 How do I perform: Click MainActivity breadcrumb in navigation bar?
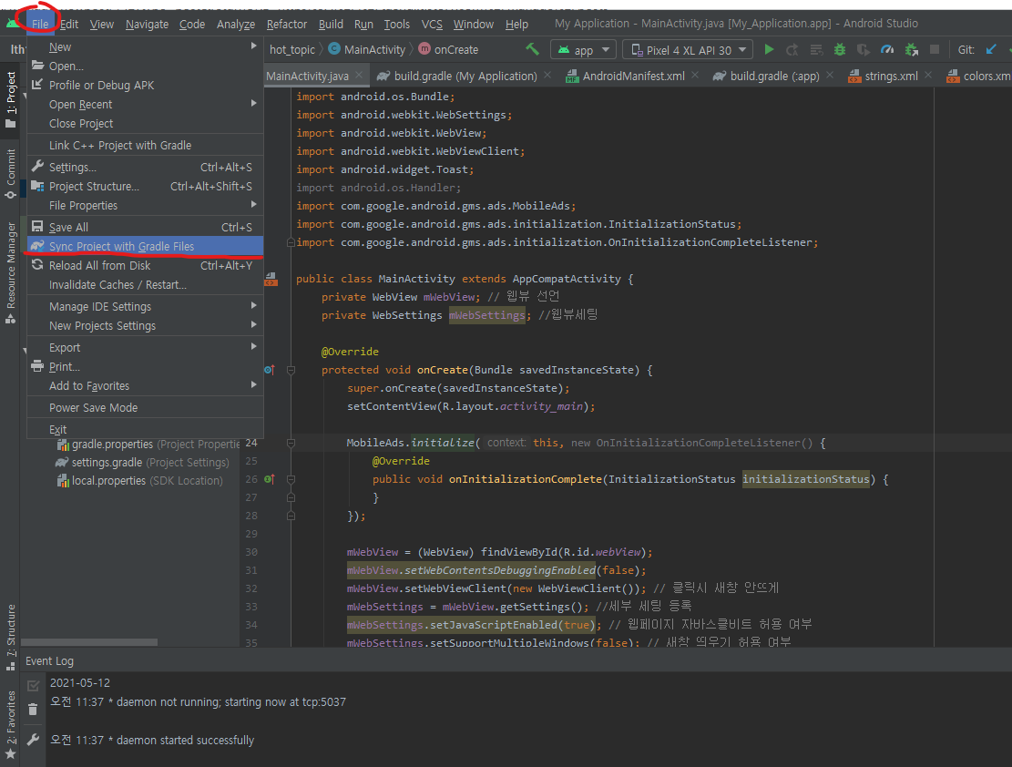tap(366, 50)
